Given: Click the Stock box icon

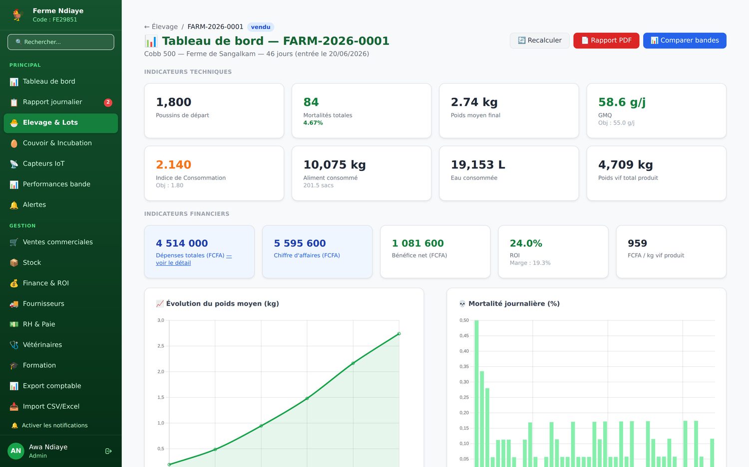Looking at the screenshot, I should 14,263.
